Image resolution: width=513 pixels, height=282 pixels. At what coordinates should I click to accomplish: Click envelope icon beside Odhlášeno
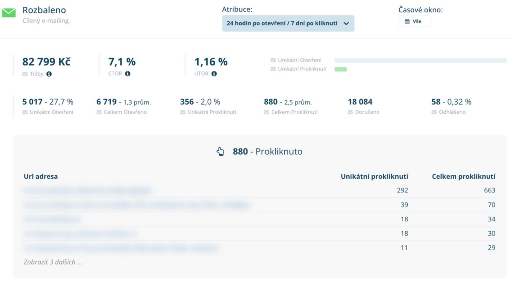click(x=434, y=112)
